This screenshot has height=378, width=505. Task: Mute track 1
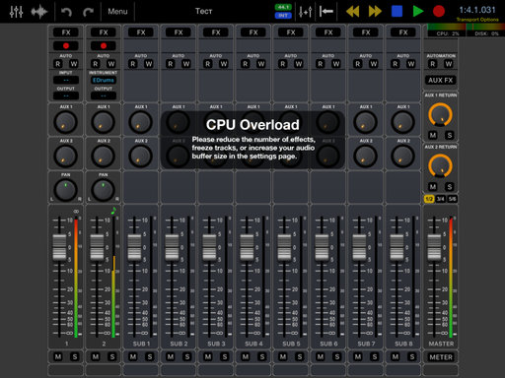click(x=58, y=356)
